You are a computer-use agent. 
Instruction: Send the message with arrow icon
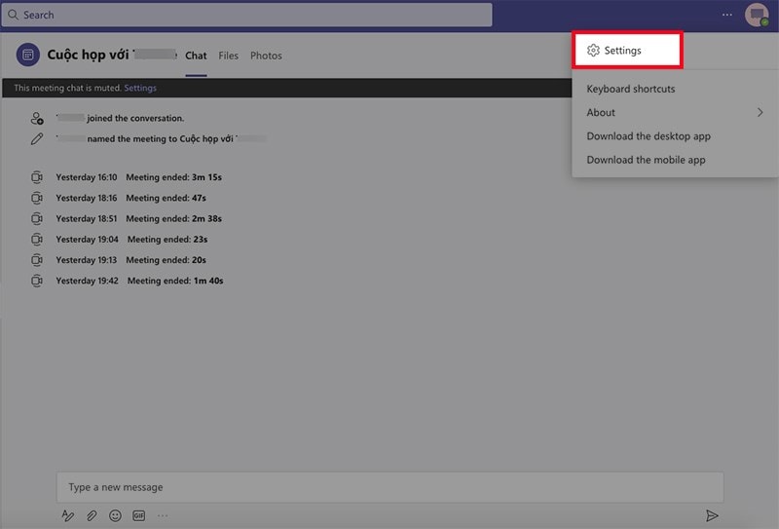pos(712,515)
